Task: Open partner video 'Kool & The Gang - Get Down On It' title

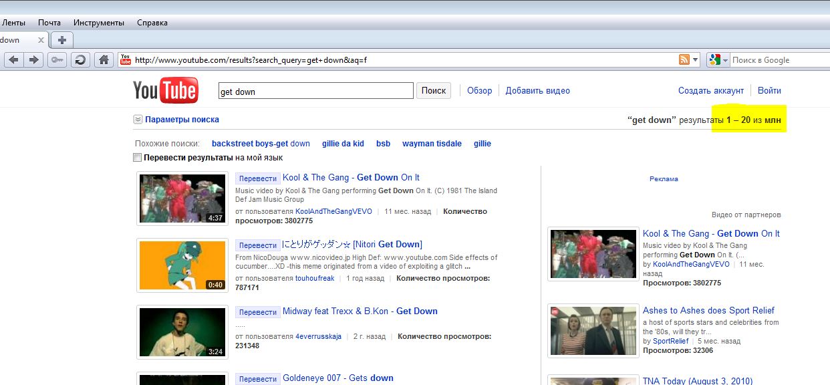Action: (x=711, y=234)
